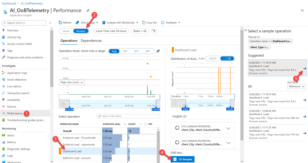Open Access control (IAM)
308x163 pixels.
coord(20,44)
